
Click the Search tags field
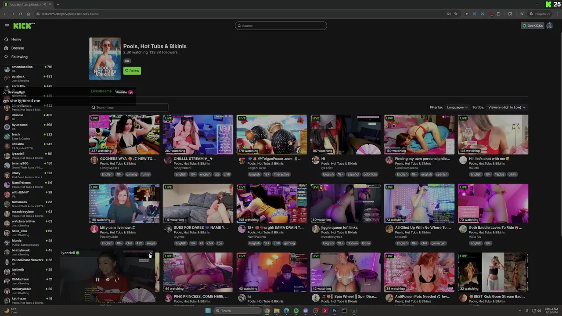[x=129, y=108]
